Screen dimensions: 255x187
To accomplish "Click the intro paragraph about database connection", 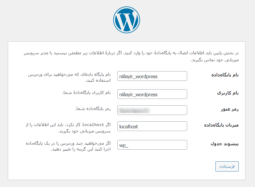I will (x=131, y=56).
